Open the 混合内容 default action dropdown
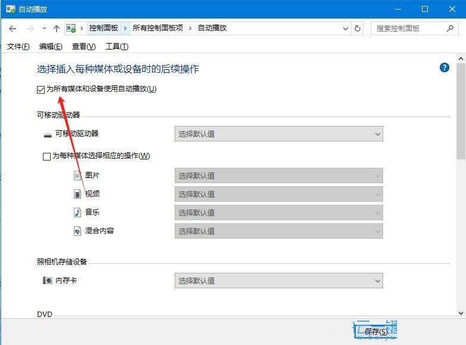The width and height of the screenshot is (466, 345). [x=278, y=231]
